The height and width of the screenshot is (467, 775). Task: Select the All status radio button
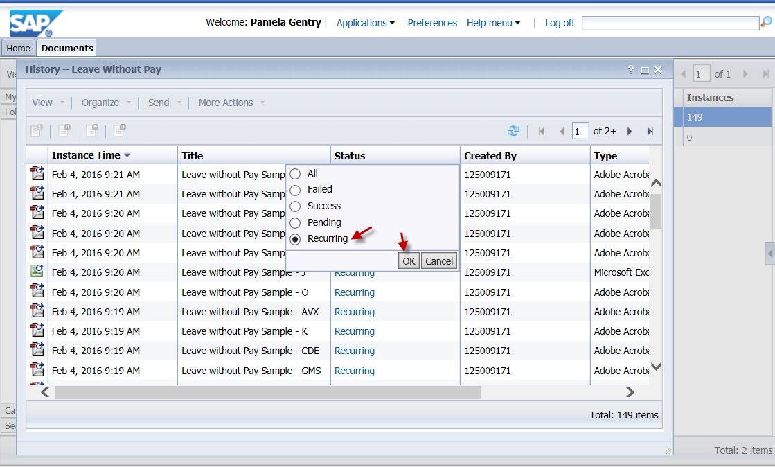pyautogui.click(x=295, y=174)
